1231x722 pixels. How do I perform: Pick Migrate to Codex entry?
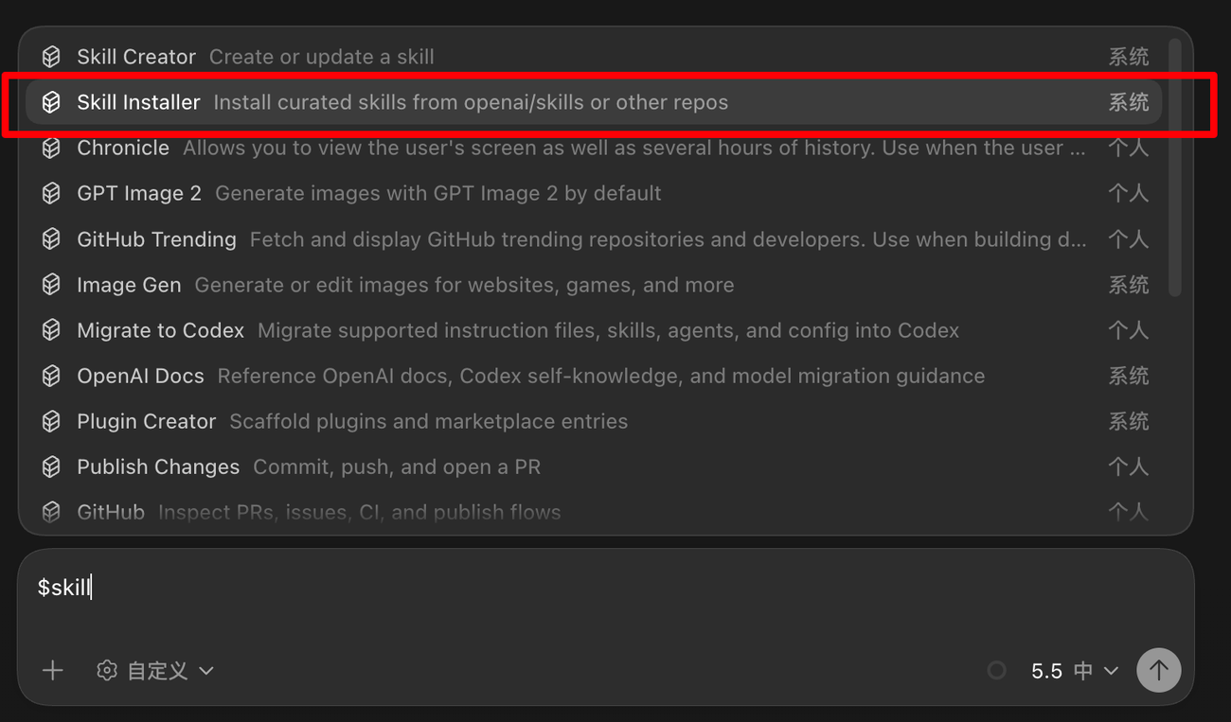coord(594,330)
